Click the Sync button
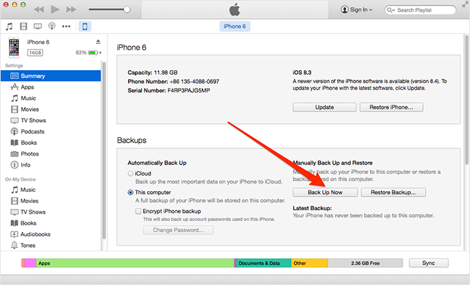470x285 pixels. coord(428,263)
